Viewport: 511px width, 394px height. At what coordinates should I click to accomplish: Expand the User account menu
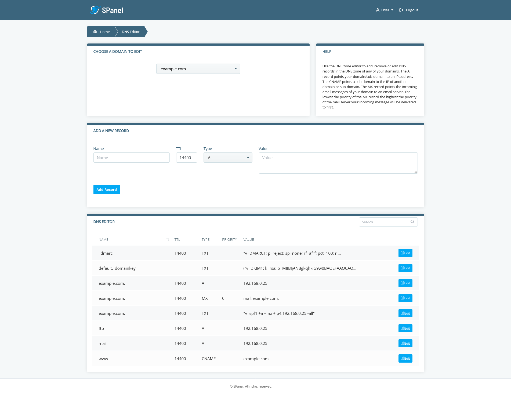point(385,10)
